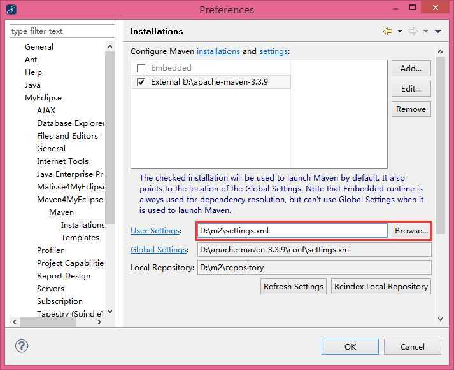Viewport: 454px width, 370px height.
Task: Click the Edit... button
Action: [411, 89]
